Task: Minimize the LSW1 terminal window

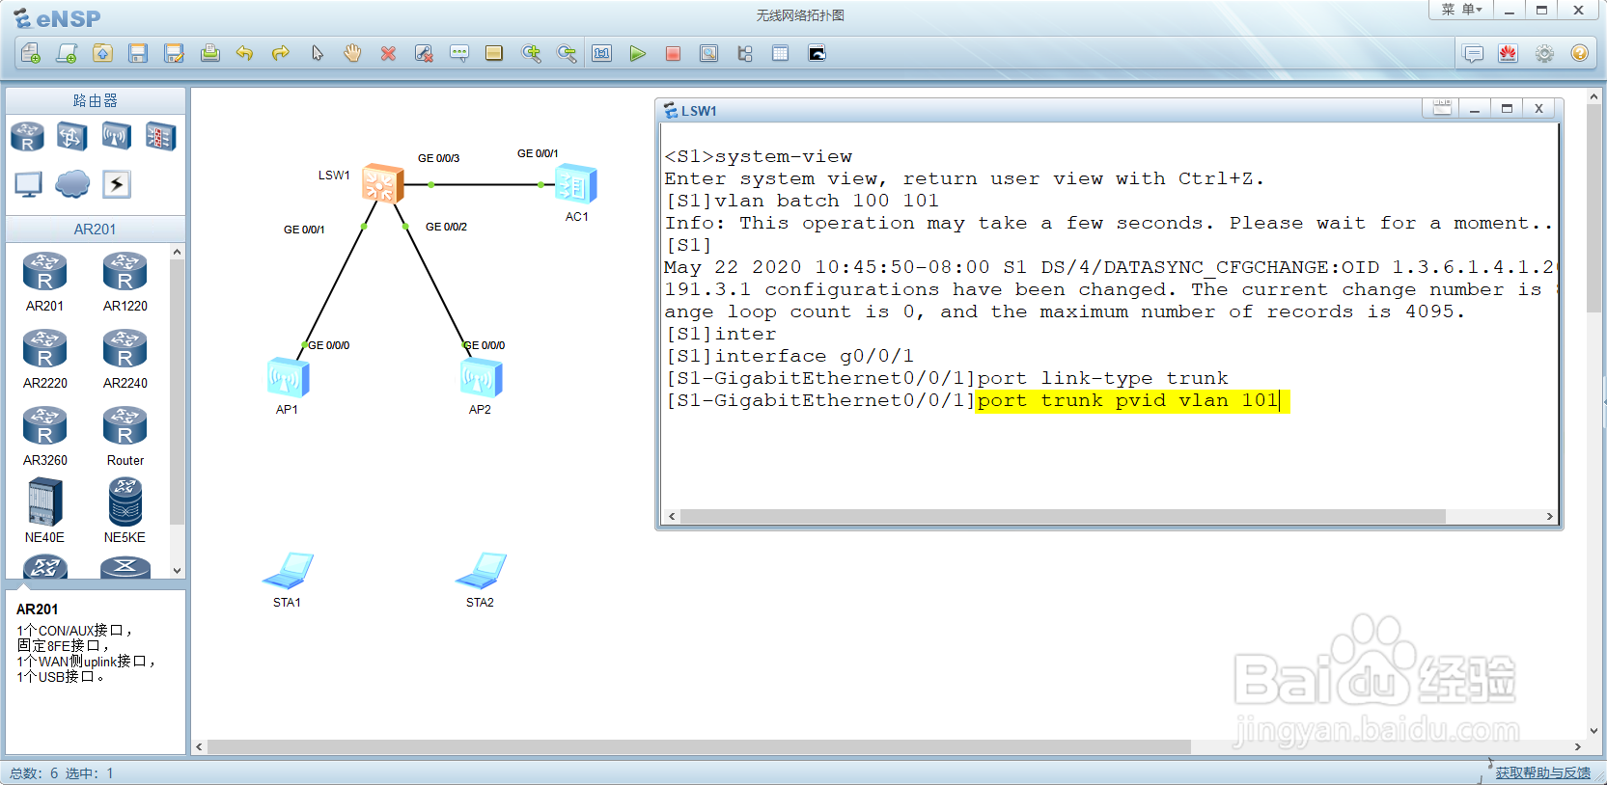Action: tap(1475, 108)
